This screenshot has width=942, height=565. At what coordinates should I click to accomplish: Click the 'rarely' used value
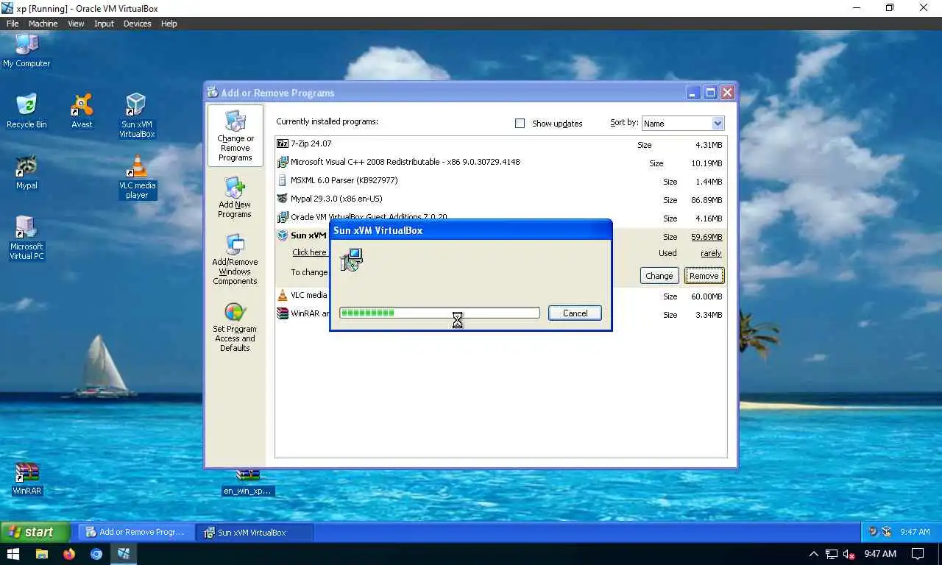[711, 253]
